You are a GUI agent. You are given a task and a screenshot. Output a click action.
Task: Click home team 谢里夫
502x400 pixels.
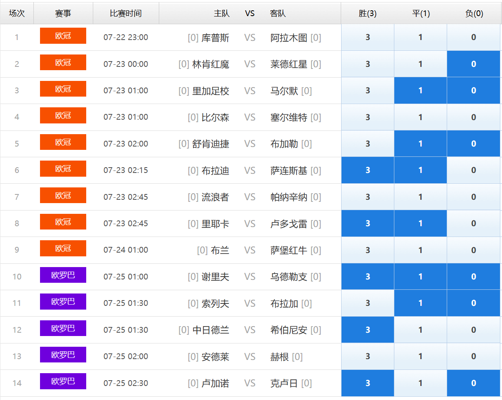(x=215, y=277)
